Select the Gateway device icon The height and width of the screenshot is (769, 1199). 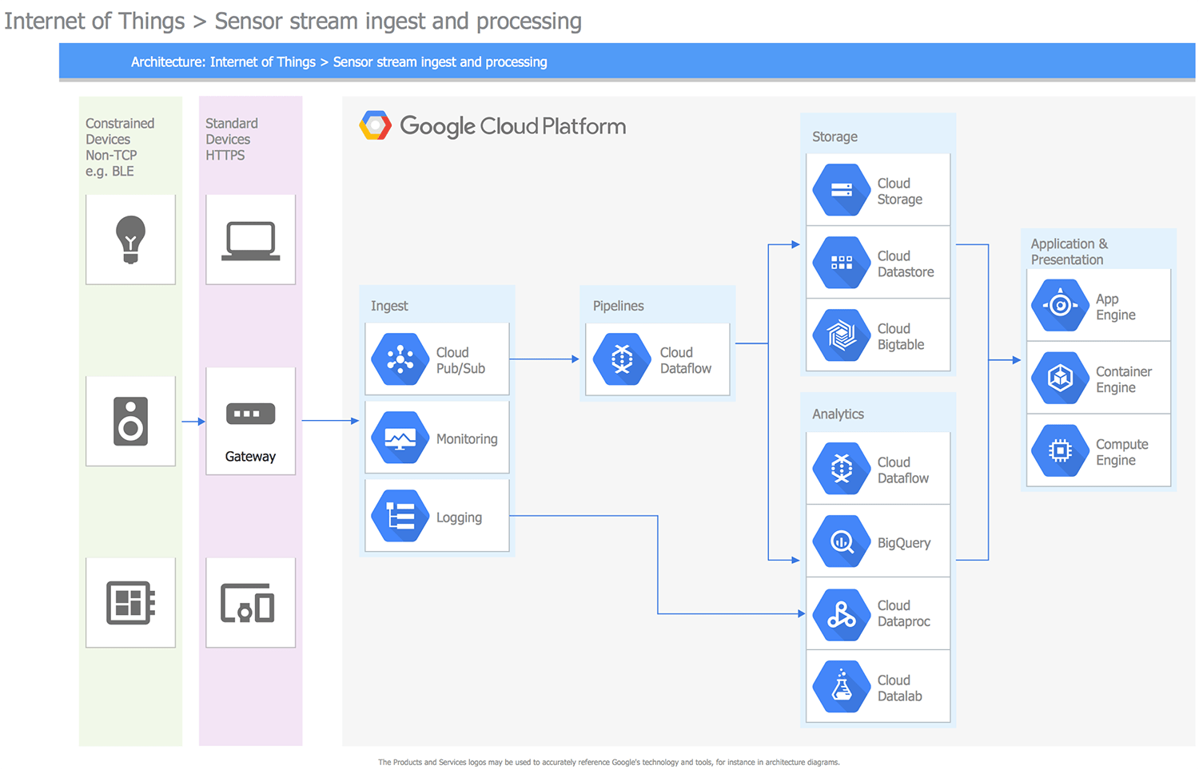250,413
